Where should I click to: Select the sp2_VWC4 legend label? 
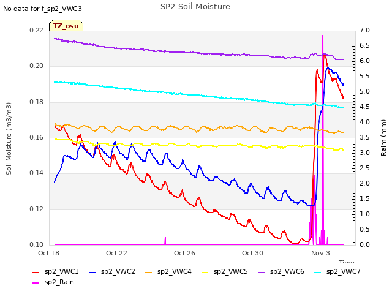click(x=174, y=272)
